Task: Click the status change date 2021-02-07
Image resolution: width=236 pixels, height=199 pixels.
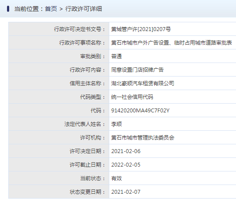Action: tap(126, 192)
